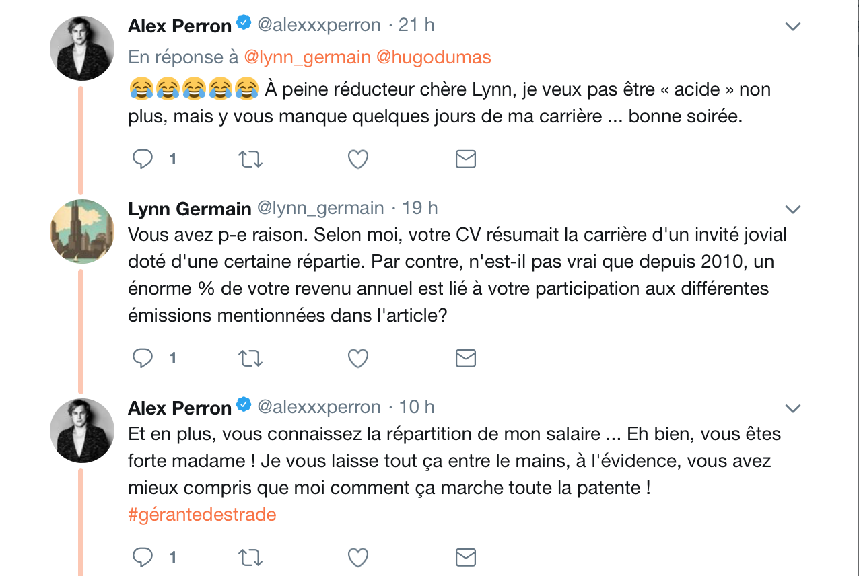Expand options on Alex Perron's 10 h tweet

coord(792,407)
